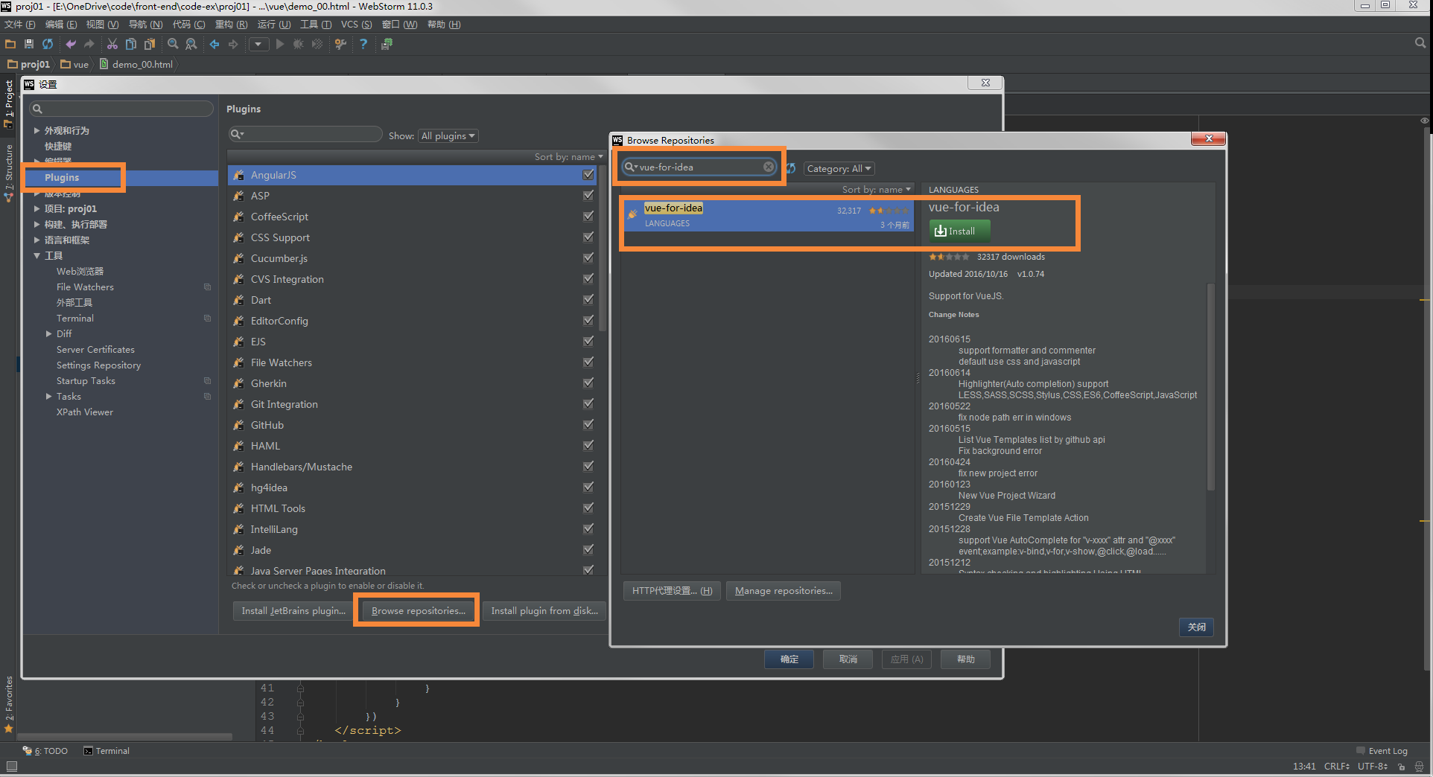1433x777 pixels.
Task: Expand the Tasks settings node
Action: (48, 396)
